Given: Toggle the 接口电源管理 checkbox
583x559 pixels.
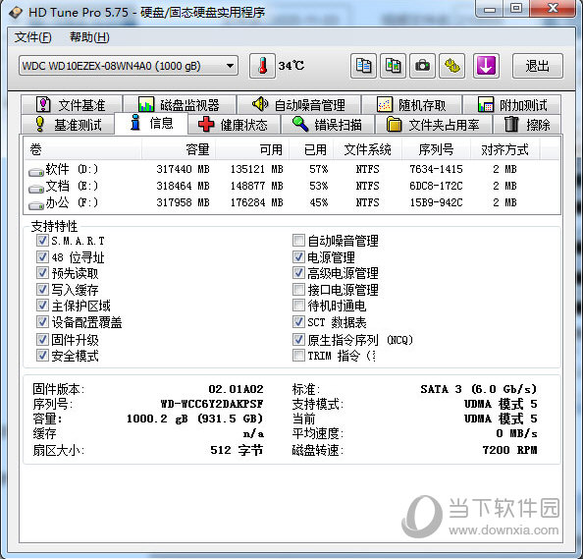Looking at the screenshot, I should 298,289.
